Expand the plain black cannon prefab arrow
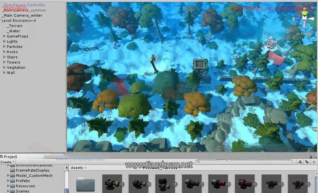 pyautogui.click(x=202, y=184)
